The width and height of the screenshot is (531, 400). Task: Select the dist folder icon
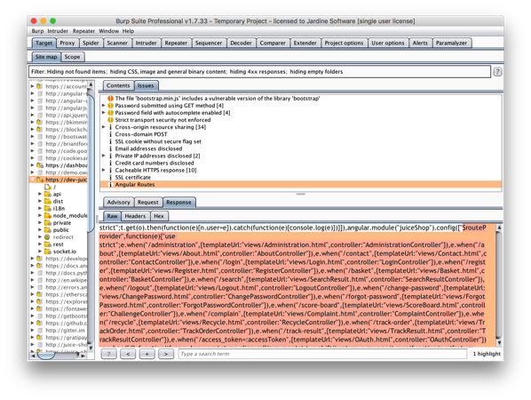[48, 201]
